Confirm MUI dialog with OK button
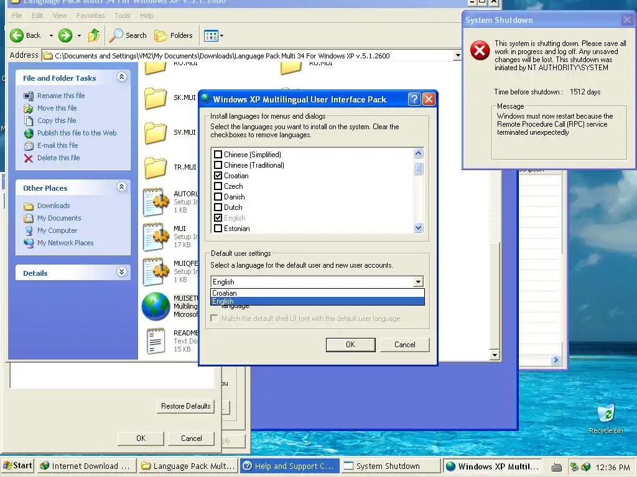Viewport: 637px width, 477px height. pos(351,345)
